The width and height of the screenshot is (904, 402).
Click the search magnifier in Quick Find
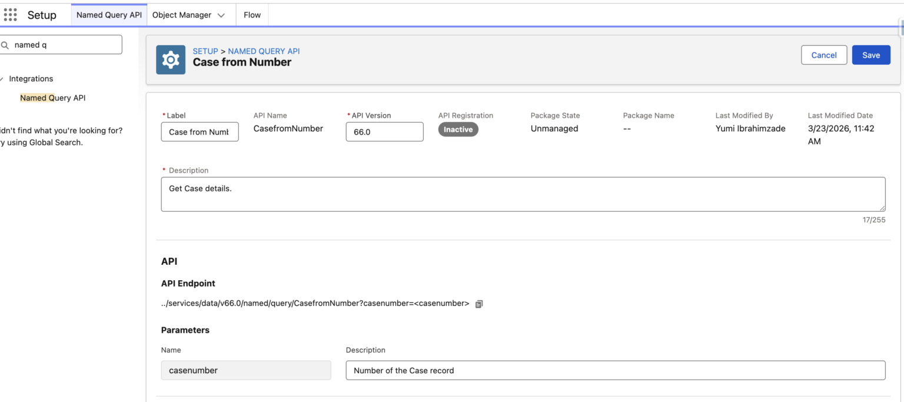[x=5, y=45]
